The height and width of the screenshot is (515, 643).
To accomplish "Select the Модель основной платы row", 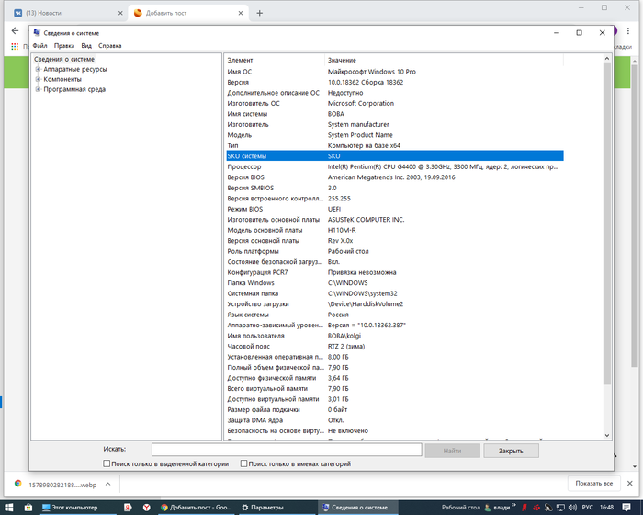I will pos(395,230).
